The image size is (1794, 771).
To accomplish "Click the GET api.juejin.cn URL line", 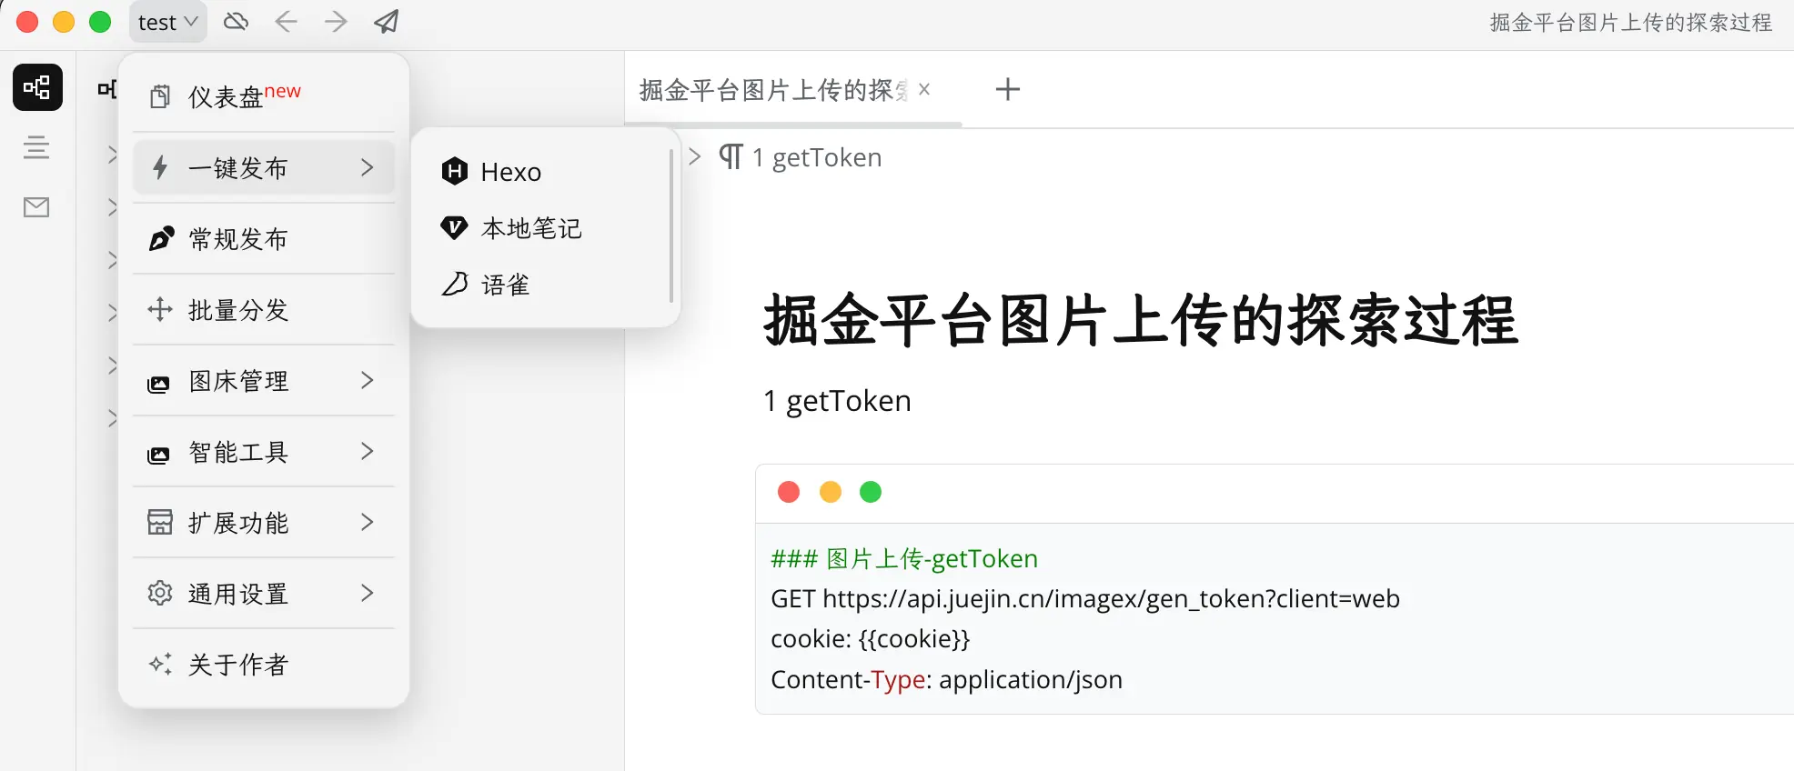I will coord(1085,598).
